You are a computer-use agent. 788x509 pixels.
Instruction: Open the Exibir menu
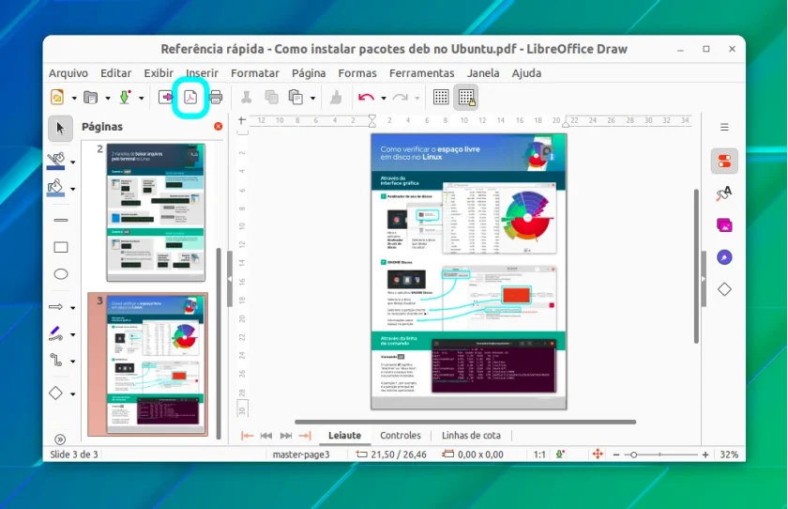pos(159,73)
